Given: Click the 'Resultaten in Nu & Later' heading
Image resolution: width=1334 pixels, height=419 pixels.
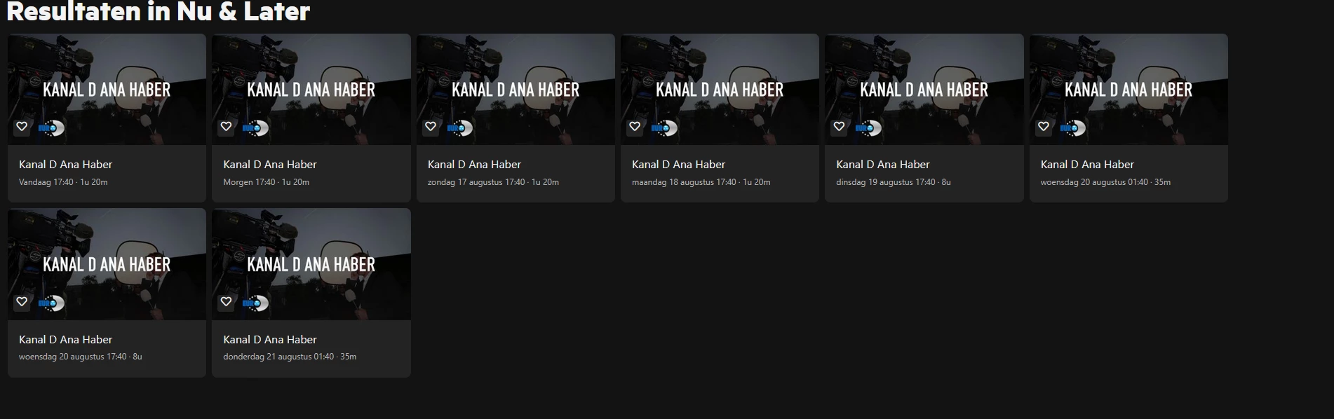Looking at the screenshot, I should coord(159,11).
